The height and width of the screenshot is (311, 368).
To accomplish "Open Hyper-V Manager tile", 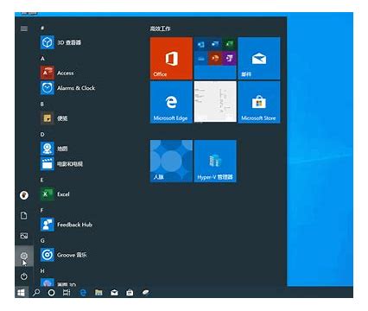I will point(215,161).
